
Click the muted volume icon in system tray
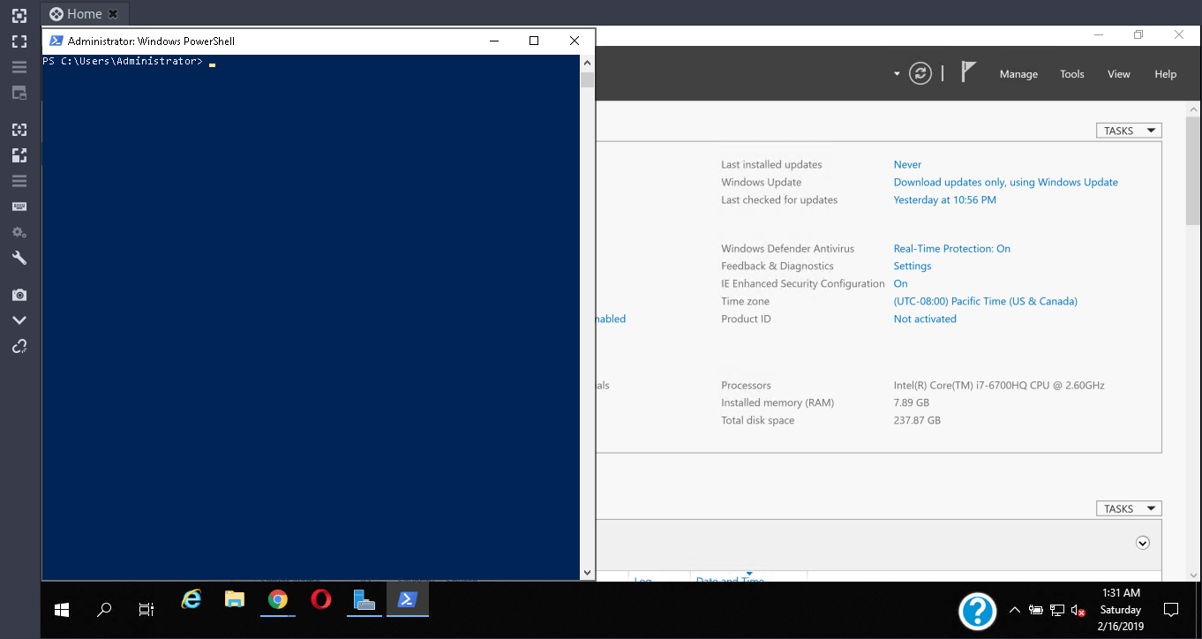point(1078,610)
